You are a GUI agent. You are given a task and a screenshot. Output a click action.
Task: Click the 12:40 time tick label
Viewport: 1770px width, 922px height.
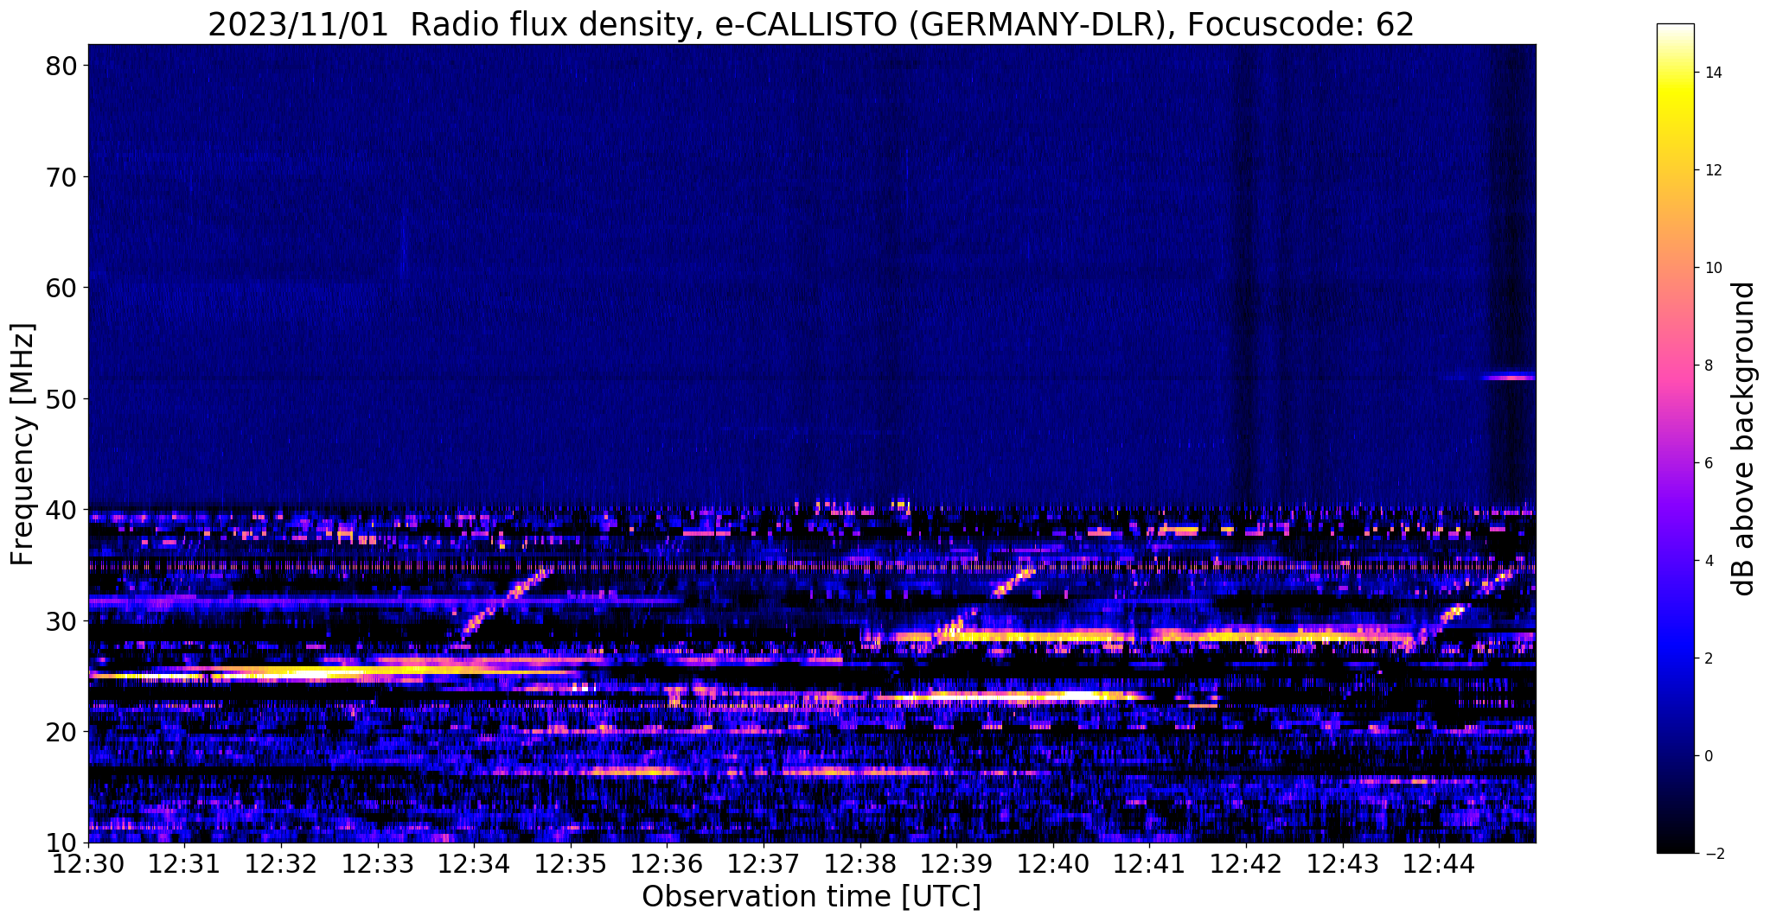pyautogui.click(x=1053, y=863)
